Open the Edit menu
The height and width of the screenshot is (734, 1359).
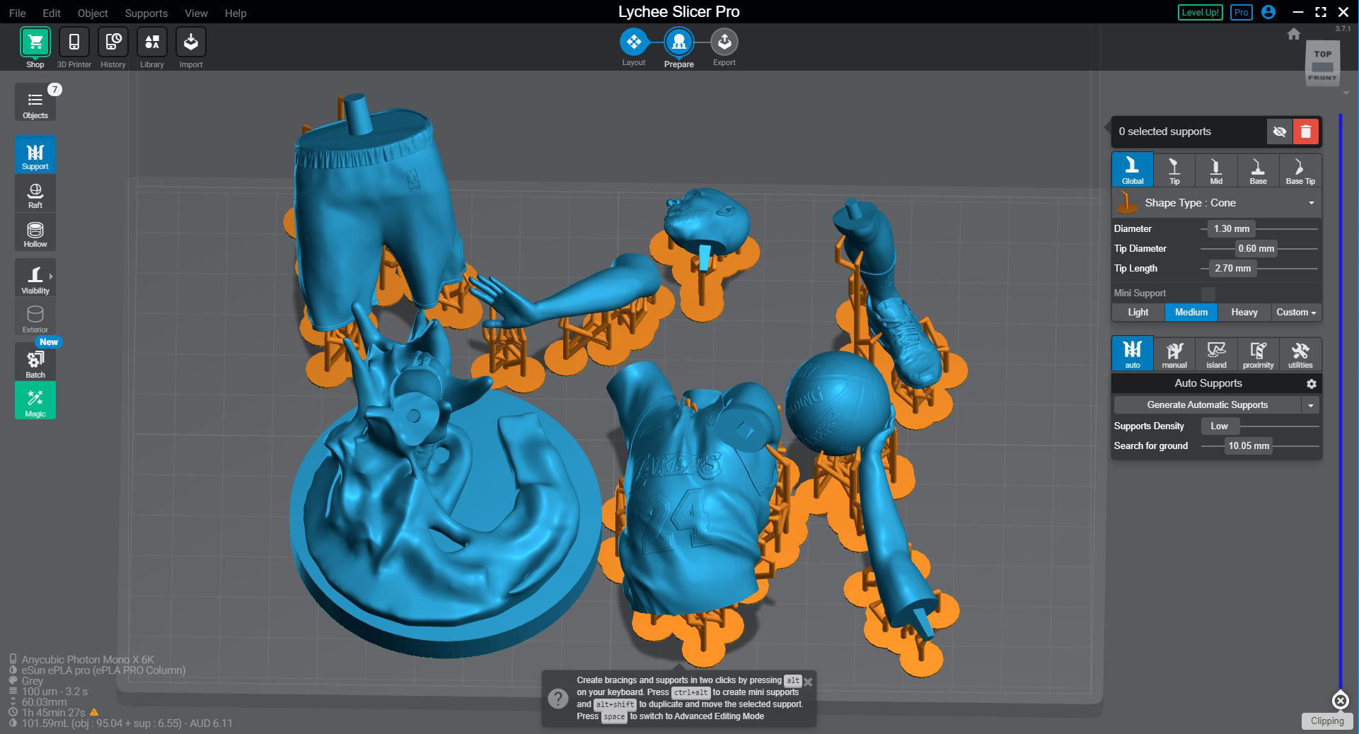tap(51, 13)
